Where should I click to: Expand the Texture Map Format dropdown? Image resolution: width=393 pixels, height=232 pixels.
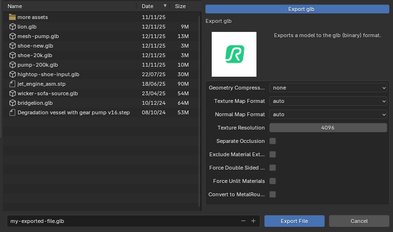[328, 101]
